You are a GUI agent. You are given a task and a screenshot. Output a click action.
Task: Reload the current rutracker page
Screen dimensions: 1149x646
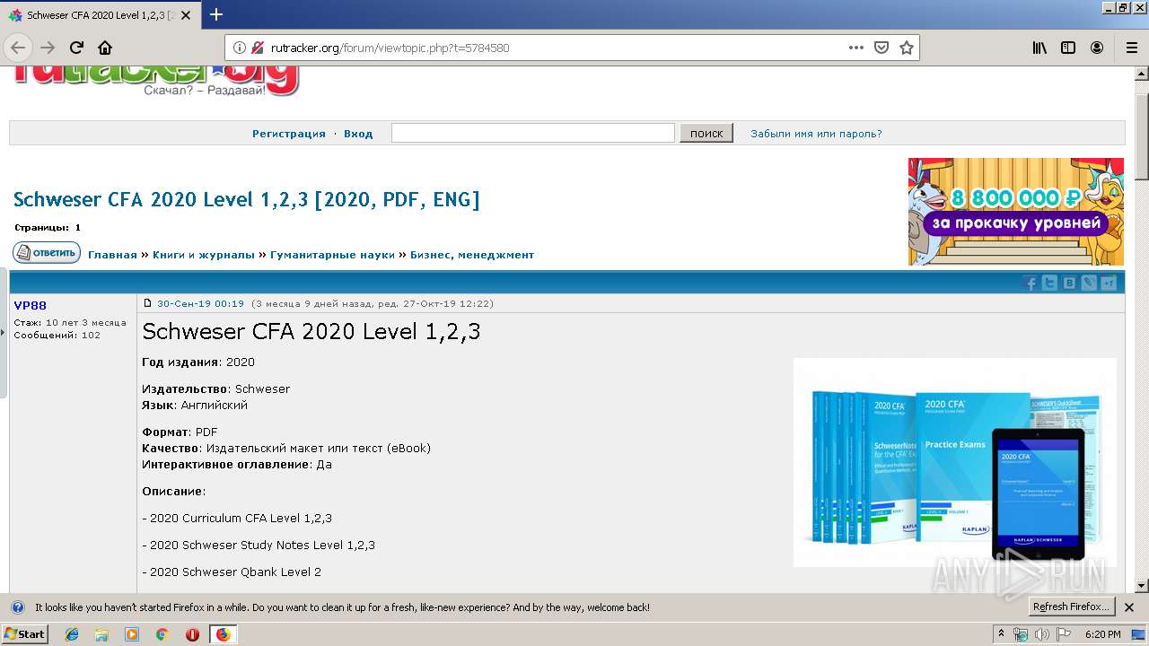[x=76, y=48]
